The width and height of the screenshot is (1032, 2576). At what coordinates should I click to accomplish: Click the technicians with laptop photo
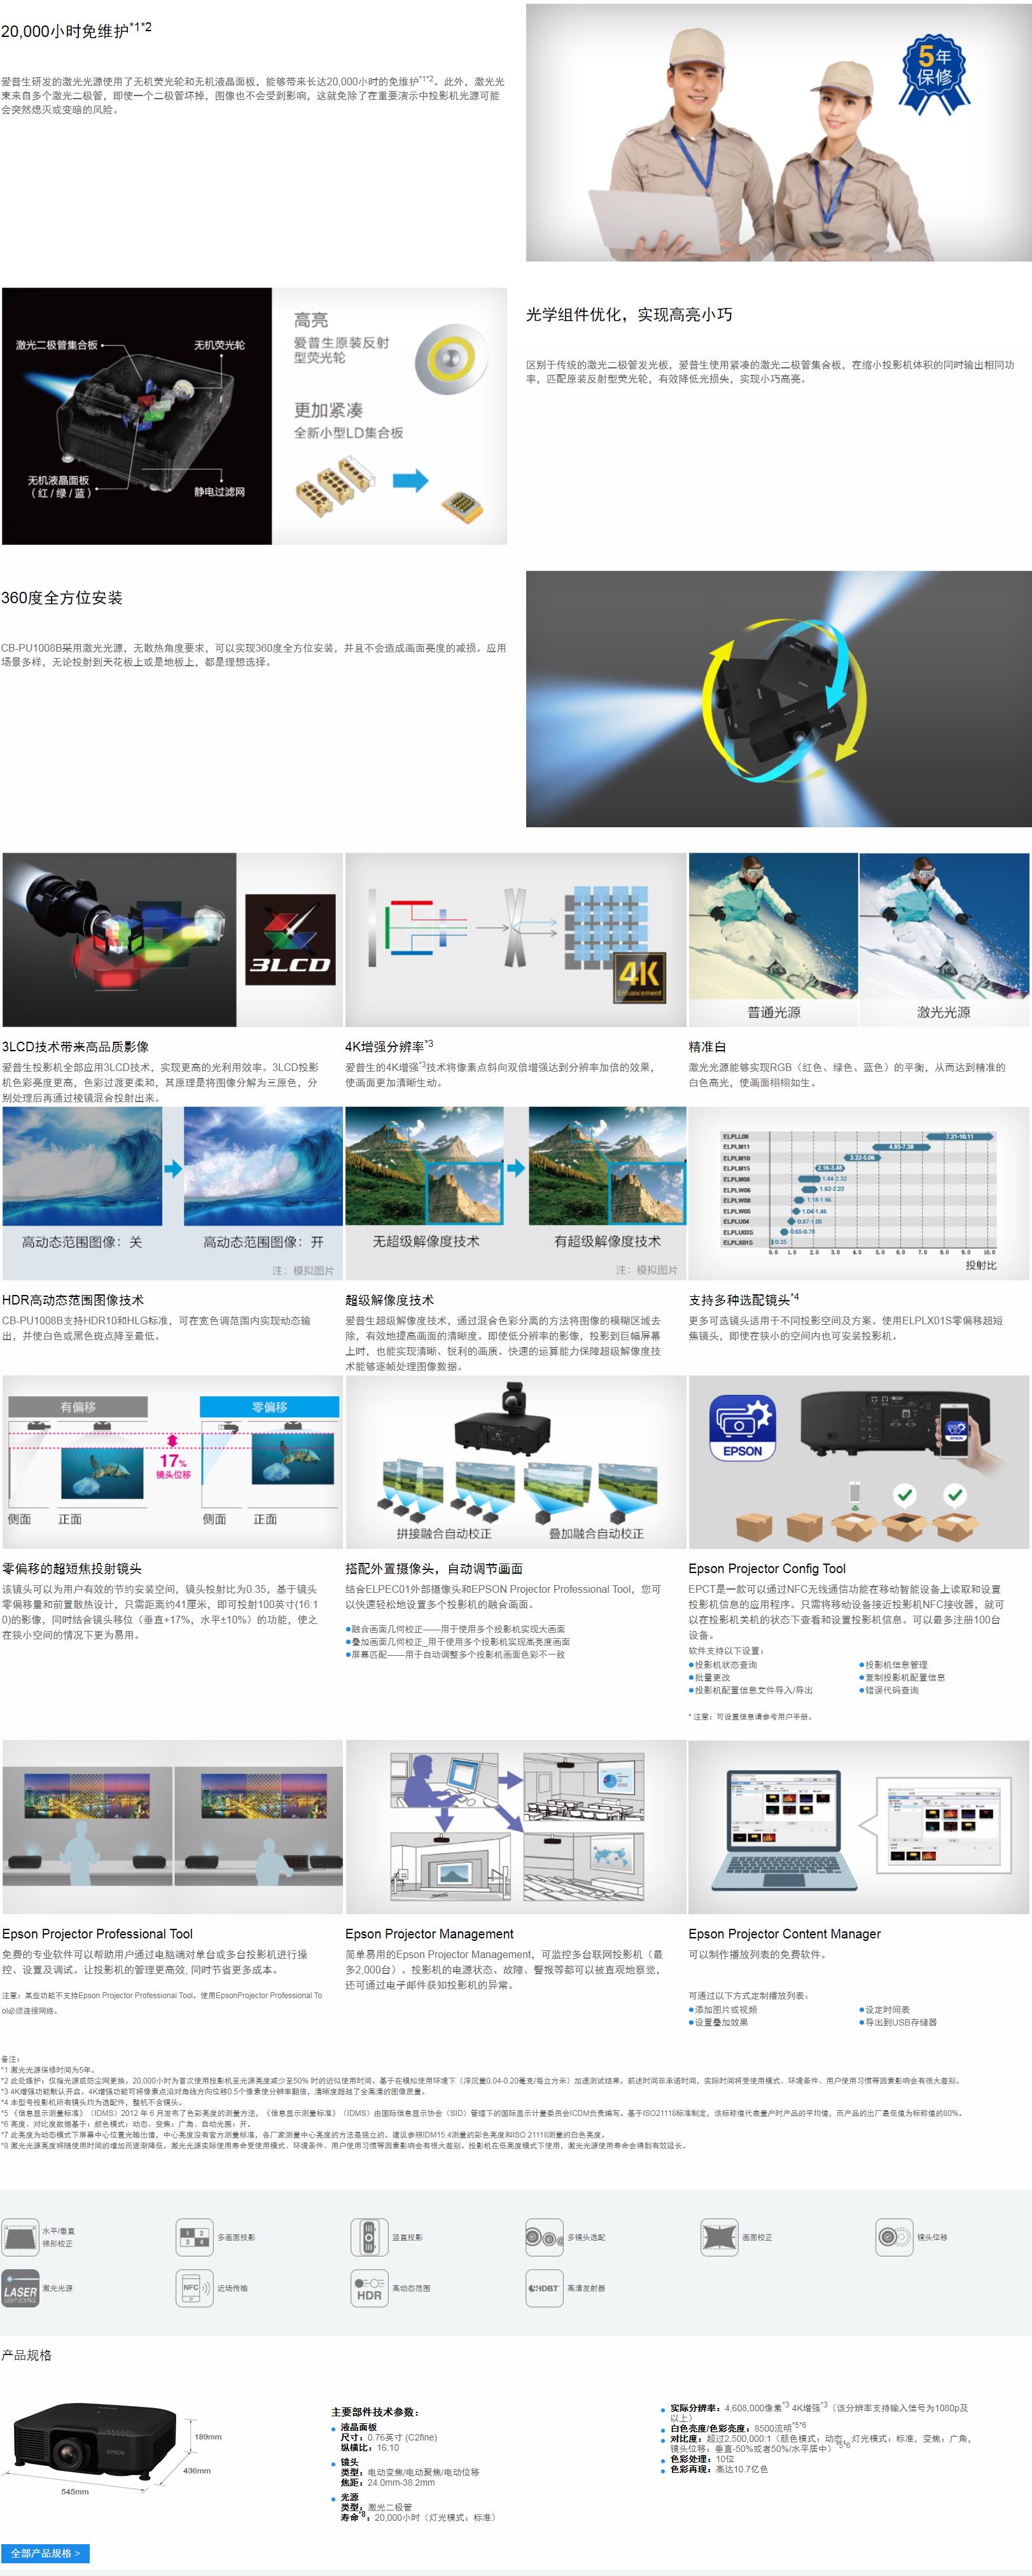778,133
